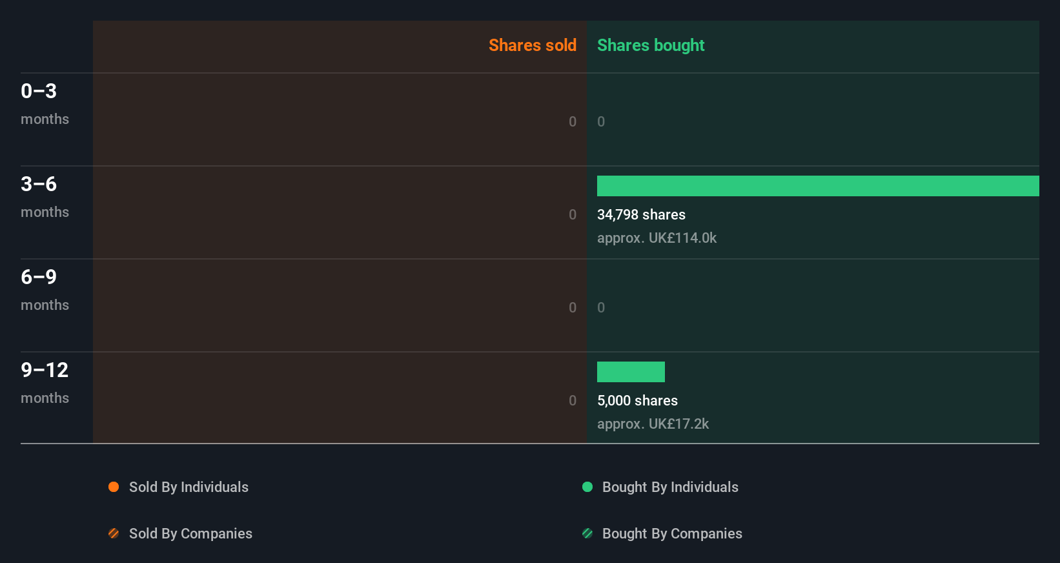Image resolution: width=1060 pixels, height=563 pixels.
Task: Click the 9–12 months row label
Action: (x=45, y=383)
